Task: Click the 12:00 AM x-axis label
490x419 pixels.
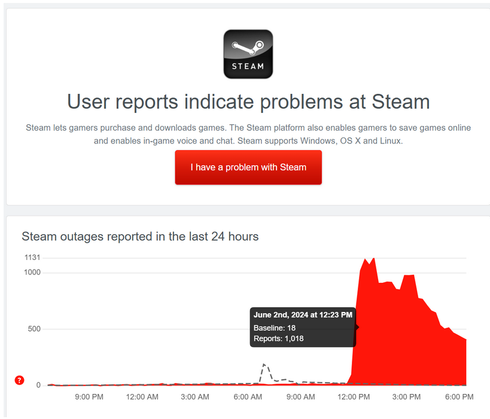Action: 142,397
